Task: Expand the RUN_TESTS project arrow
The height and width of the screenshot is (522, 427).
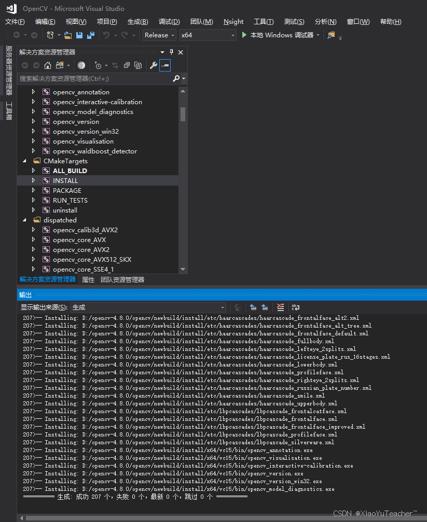Action: click(x=33, y=200)
